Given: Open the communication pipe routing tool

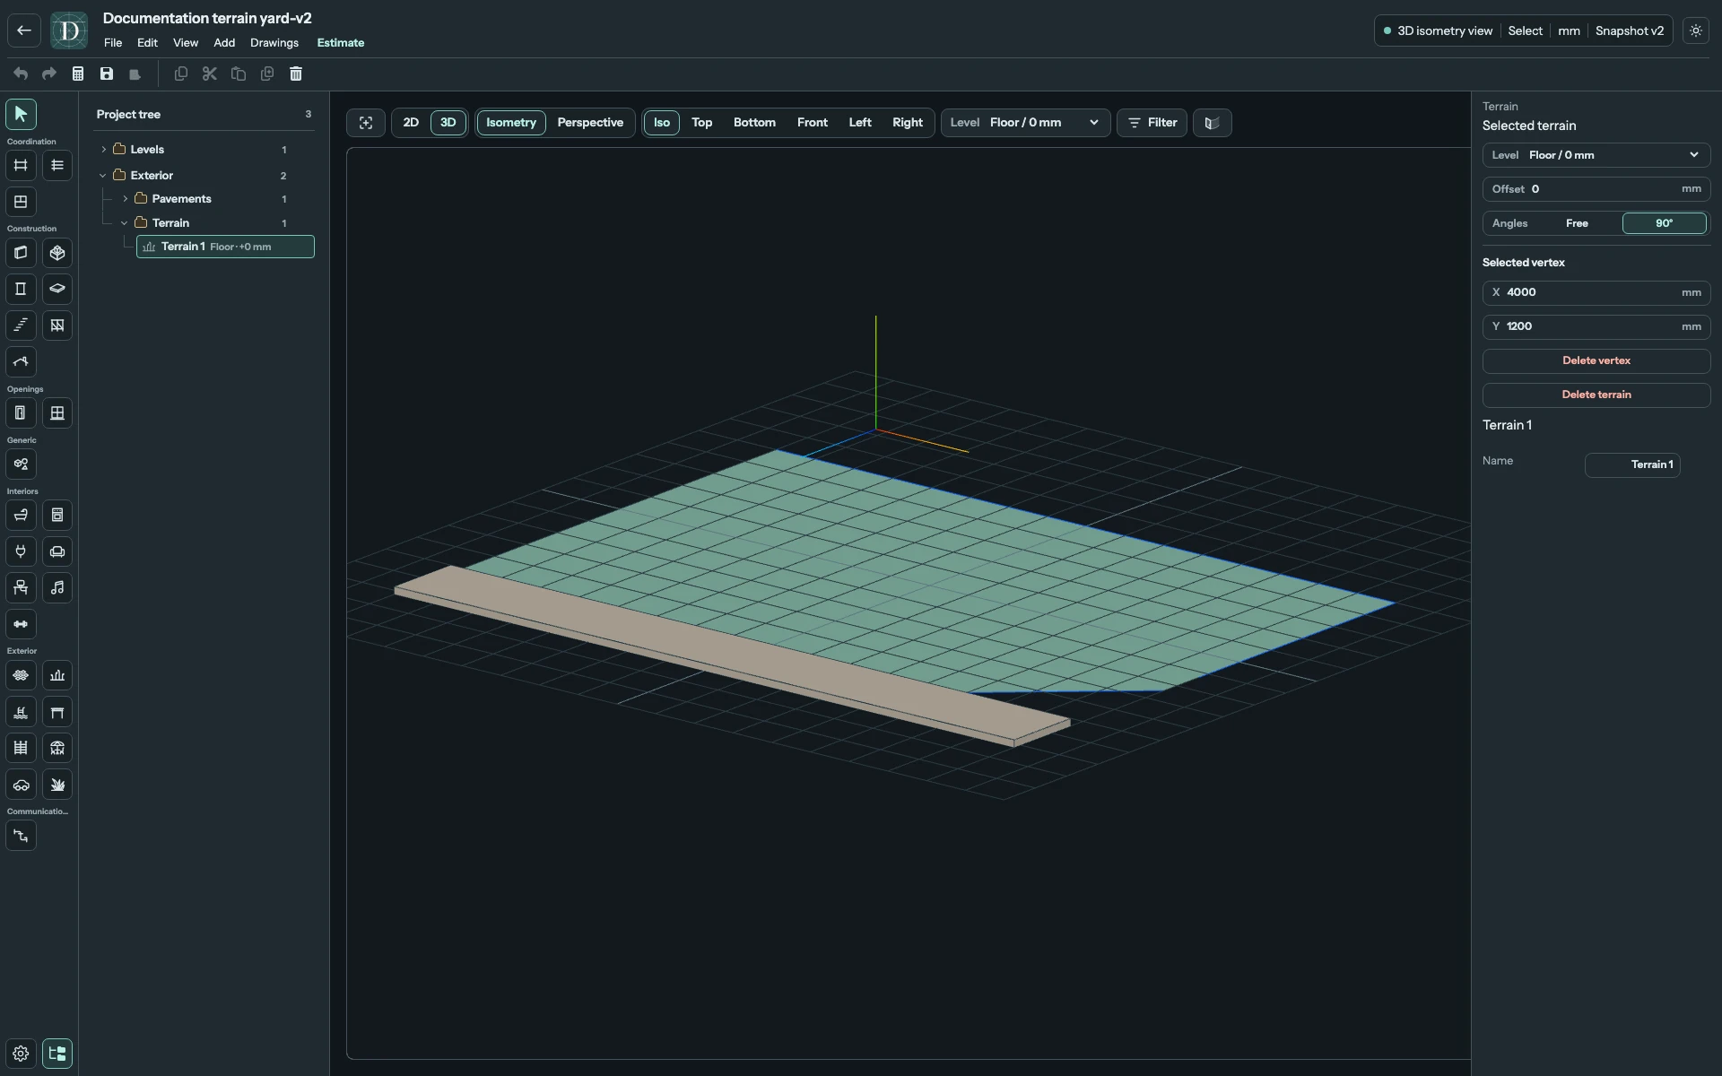Looking at the screenshot, I should 21,836.
